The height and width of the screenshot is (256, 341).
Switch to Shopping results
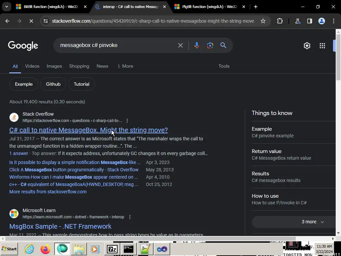(x=79, y=66)
